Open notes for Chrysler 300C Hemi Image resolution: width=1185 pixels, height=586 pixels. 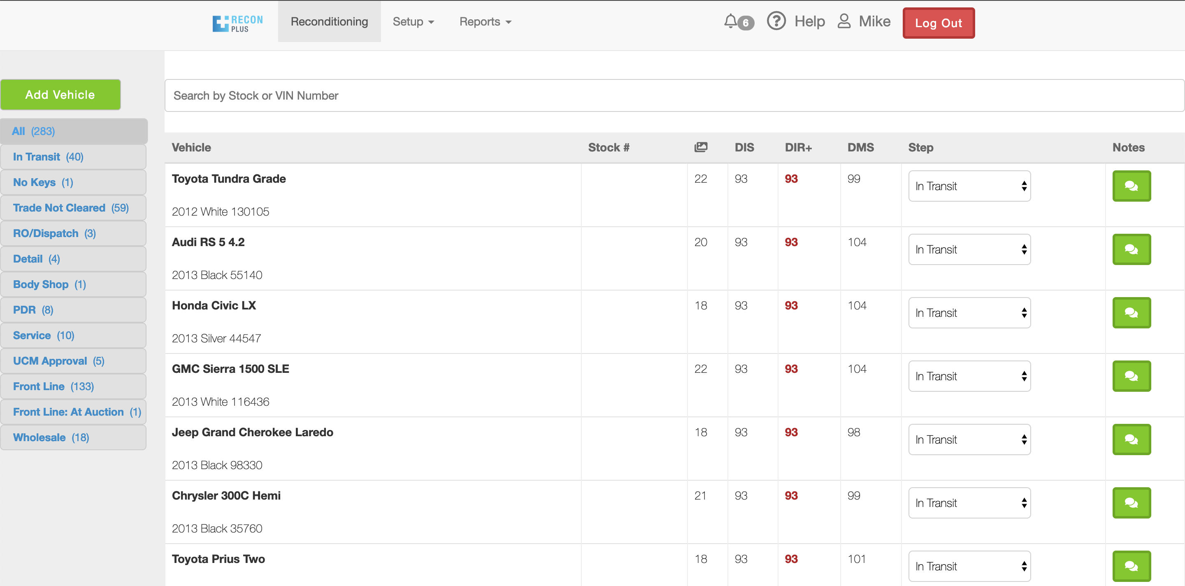click(1131, 503)
